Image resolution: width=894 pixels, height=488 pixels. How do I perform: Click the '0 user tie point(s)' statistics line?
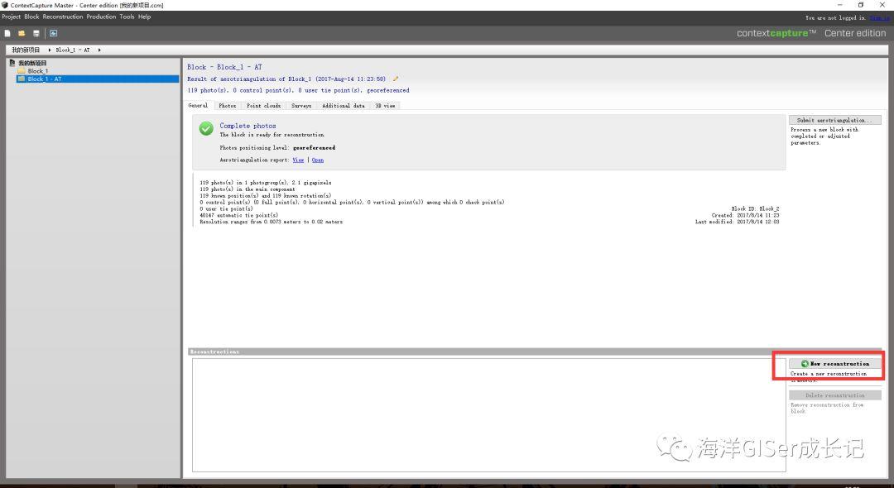(x=226, y=209)
